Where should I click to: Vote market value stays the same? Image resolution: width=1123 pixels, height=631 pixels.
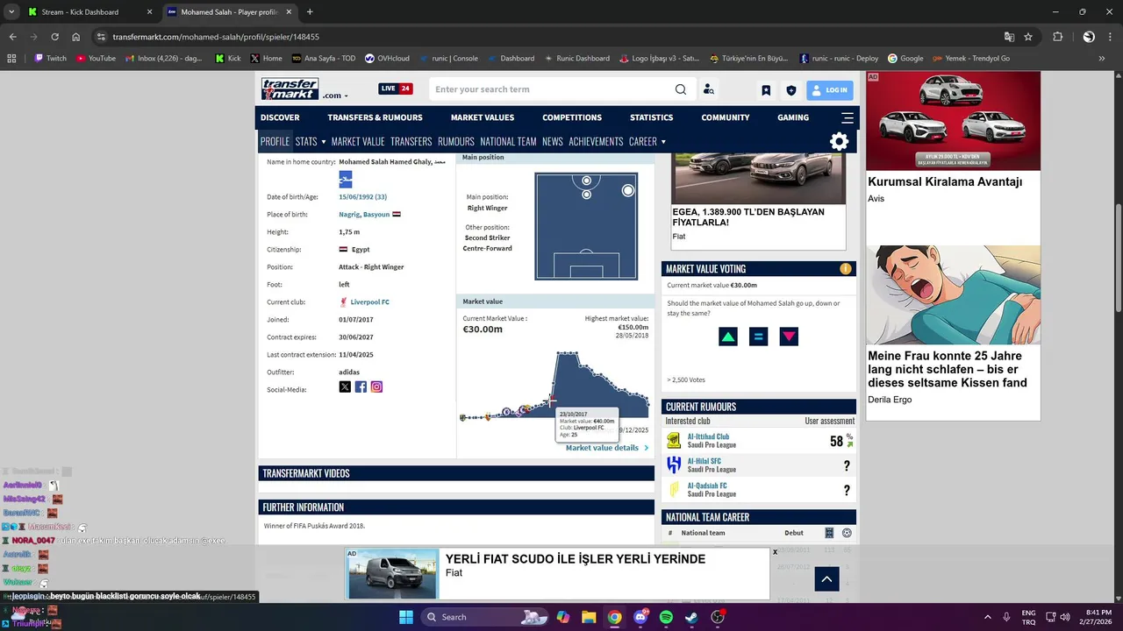759,337
